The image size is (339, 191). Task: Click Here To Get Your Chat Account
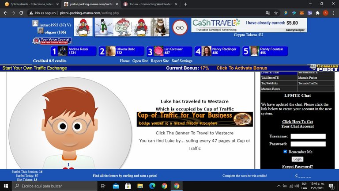[297, 124]
